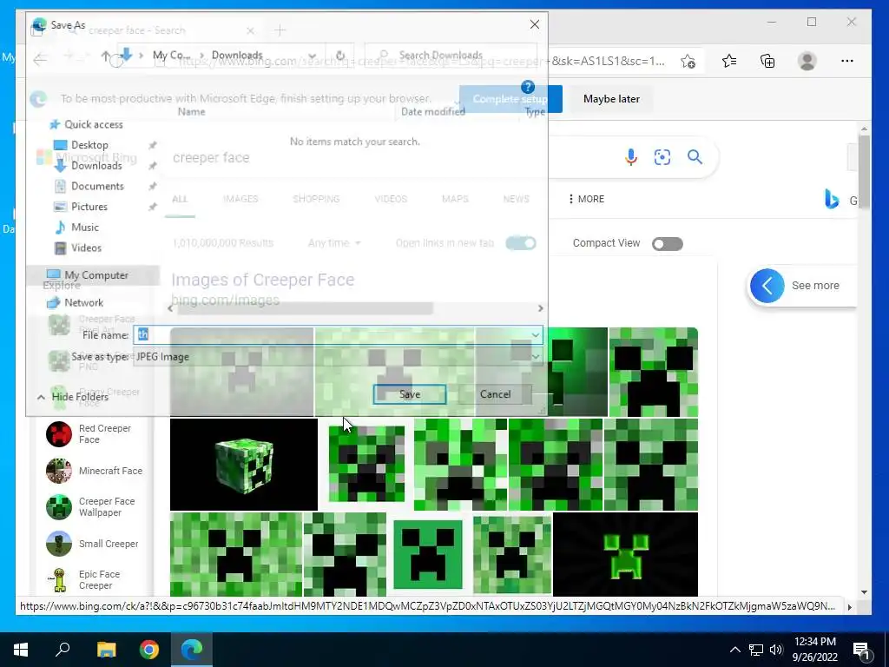
Task: Open Edge Settings and more menu
Action: 847,61
